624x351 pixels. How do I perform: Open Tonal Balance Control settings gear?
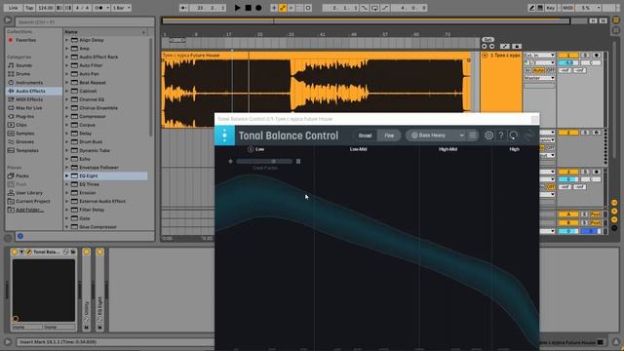pyautogui.click(x=488, y=136)
